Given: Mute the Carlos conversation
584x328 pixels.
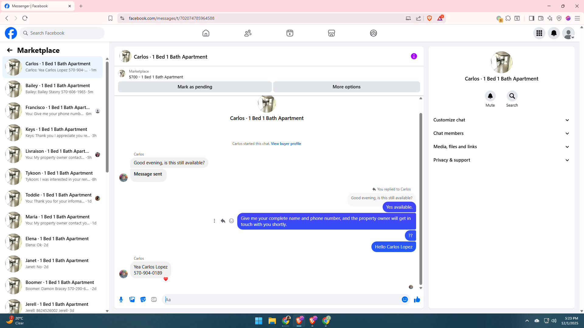Looking at the screenshot, I should 490,96.
